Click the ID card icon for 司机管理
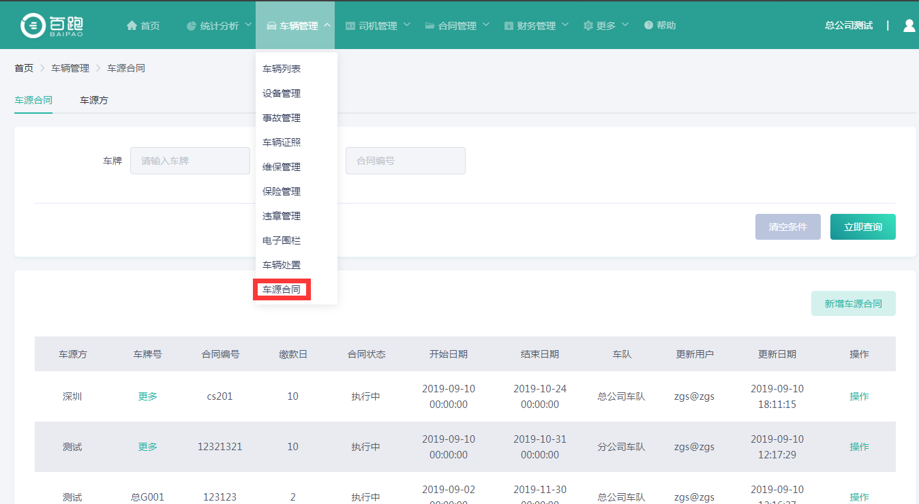The width and height of the screenshot is (919, 504). (350, 26)
